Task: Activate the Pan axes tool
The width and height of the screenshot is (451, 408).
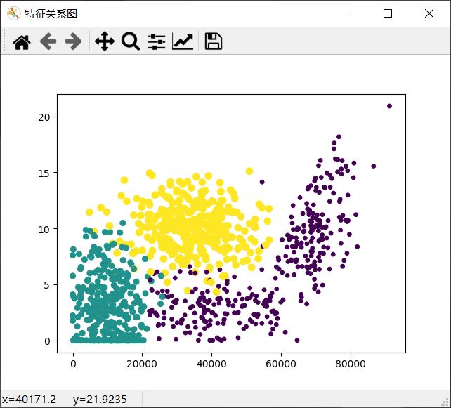Action: click(x=105, y=41)
